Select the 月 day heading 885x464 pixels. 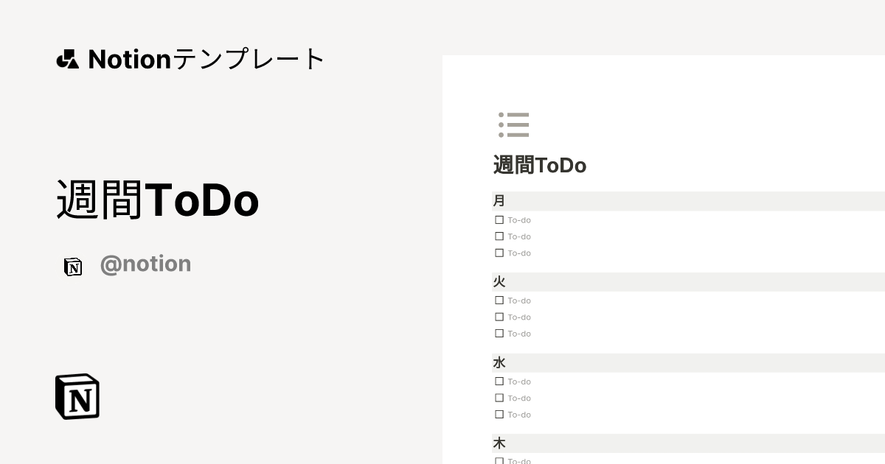pos(499,201)
